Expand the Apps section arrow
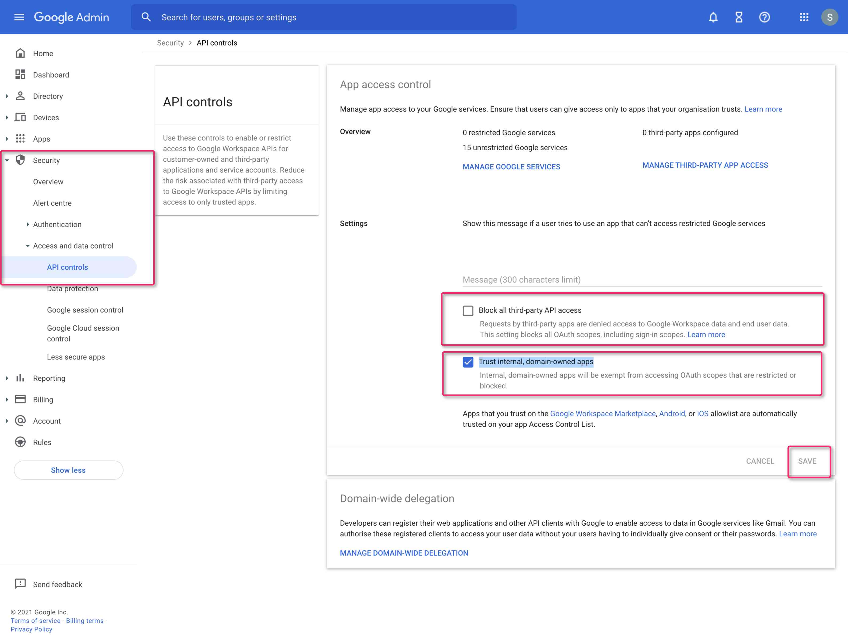The image size is (848, 640). click(x=7, y=139)
